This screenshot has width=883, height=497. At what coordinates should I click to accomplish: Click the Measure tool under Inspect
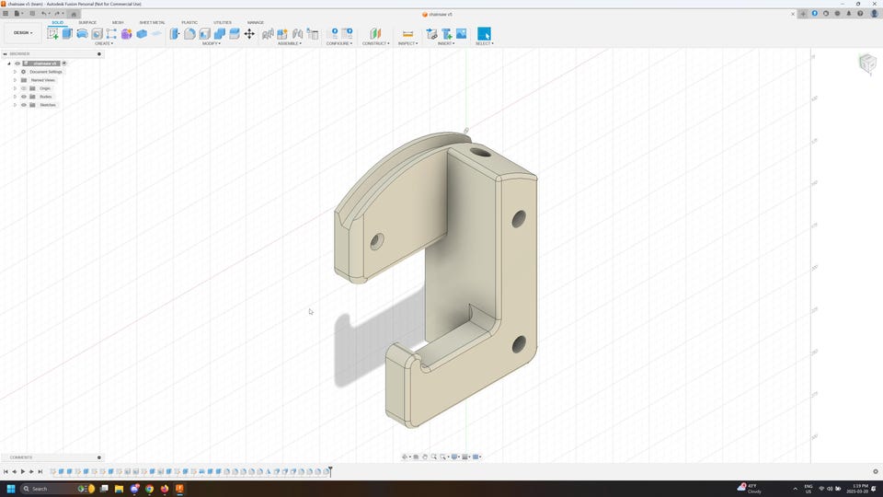click(407, 34)
